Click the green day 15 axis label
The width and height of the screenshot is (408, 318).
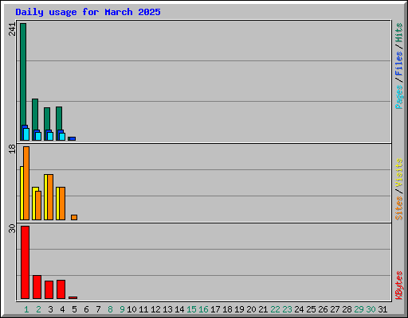pyautogui.click(x=191, y=309)
